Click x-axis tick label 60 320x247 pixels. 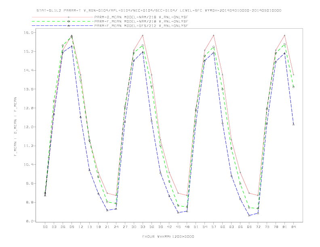tap(223, 227)
